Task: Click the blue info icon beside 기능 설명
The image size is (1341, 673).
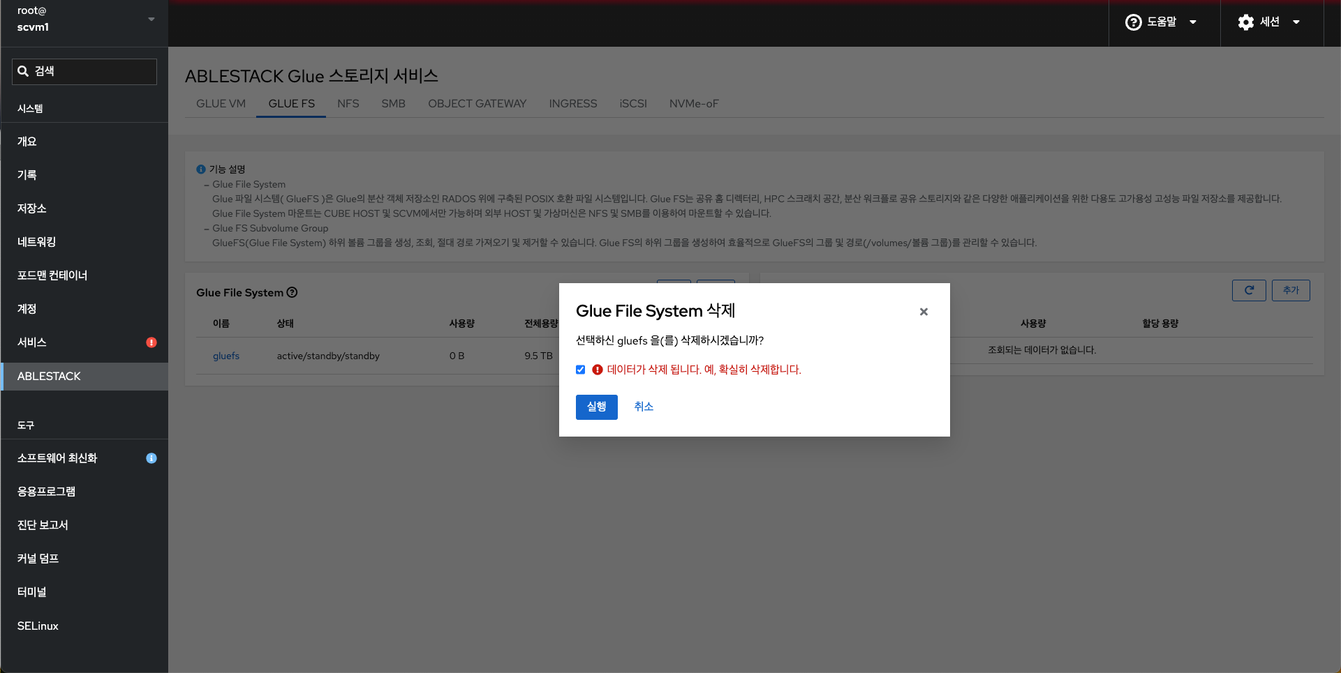Action: click(201, 169)
